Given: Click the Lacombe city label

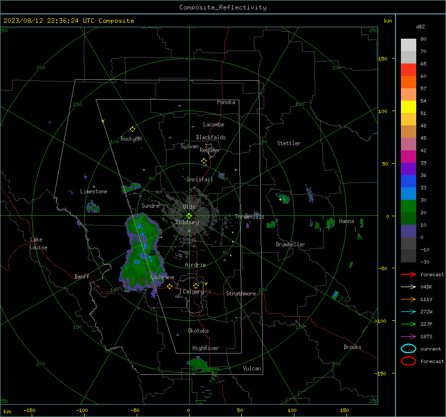Looking at the screenshot, I should tap(214, 124).
